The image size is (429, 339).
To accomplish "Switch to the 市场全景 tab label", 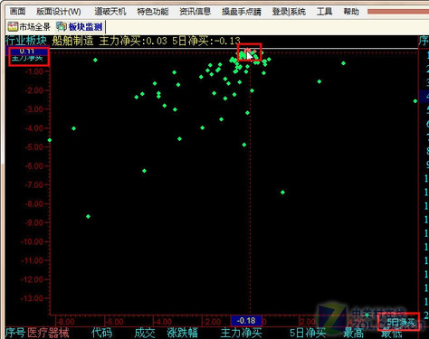I will (x=34, y=27).
